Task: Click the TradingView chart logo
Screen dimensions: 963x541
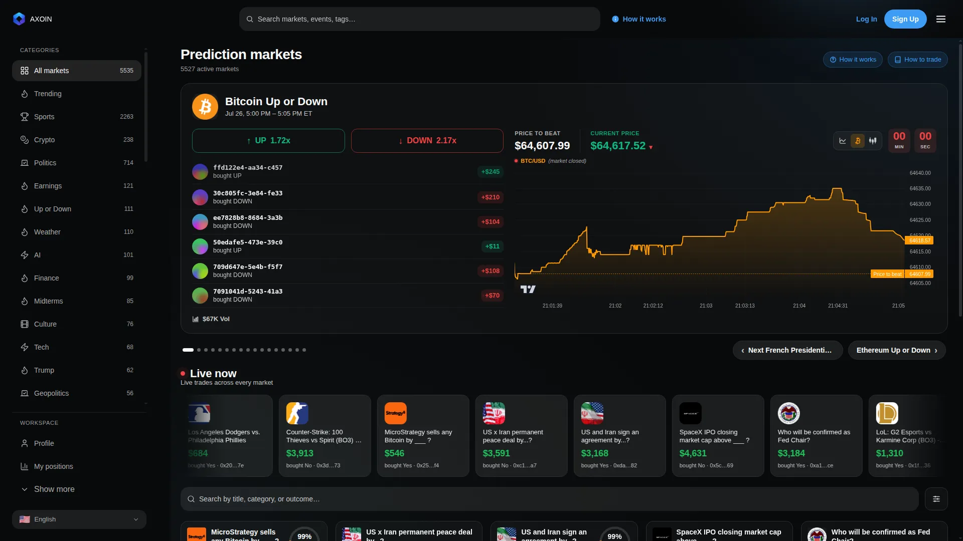Action: (528, 289)
